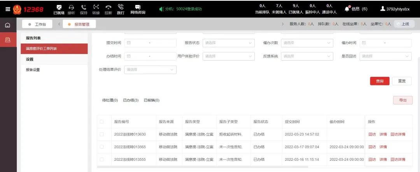This screenshot has height=172, width=420.
Task: Open the 报告状态 dropdown
Action: tap(229, 43)
